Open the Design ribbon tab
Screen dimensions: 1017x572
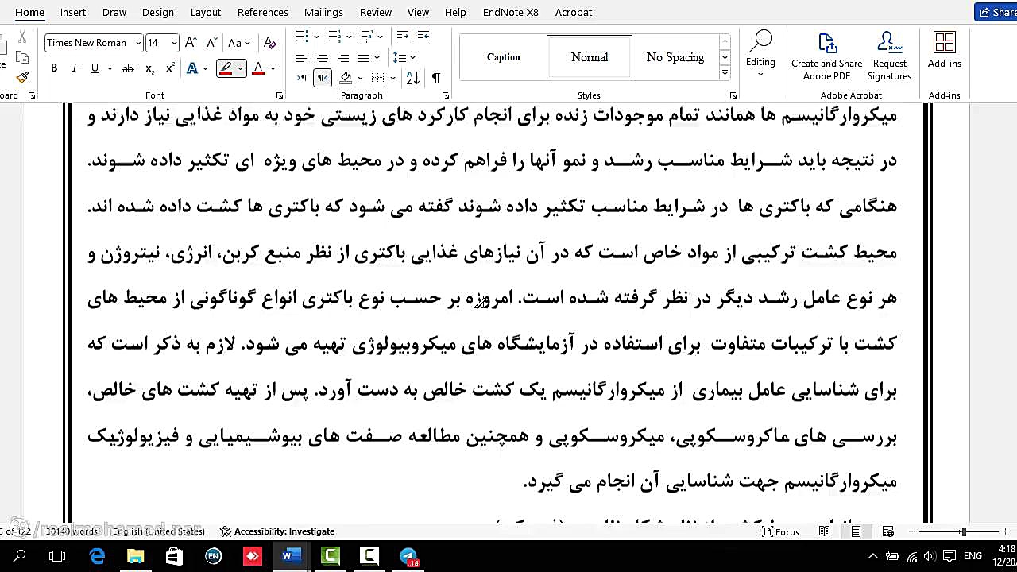[x=158, y=12]
